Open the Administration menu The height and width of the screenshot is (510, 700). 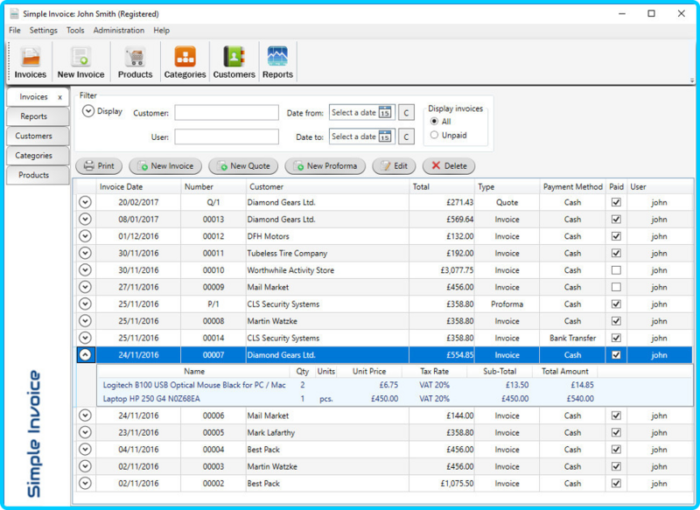(x=119, y=31)
